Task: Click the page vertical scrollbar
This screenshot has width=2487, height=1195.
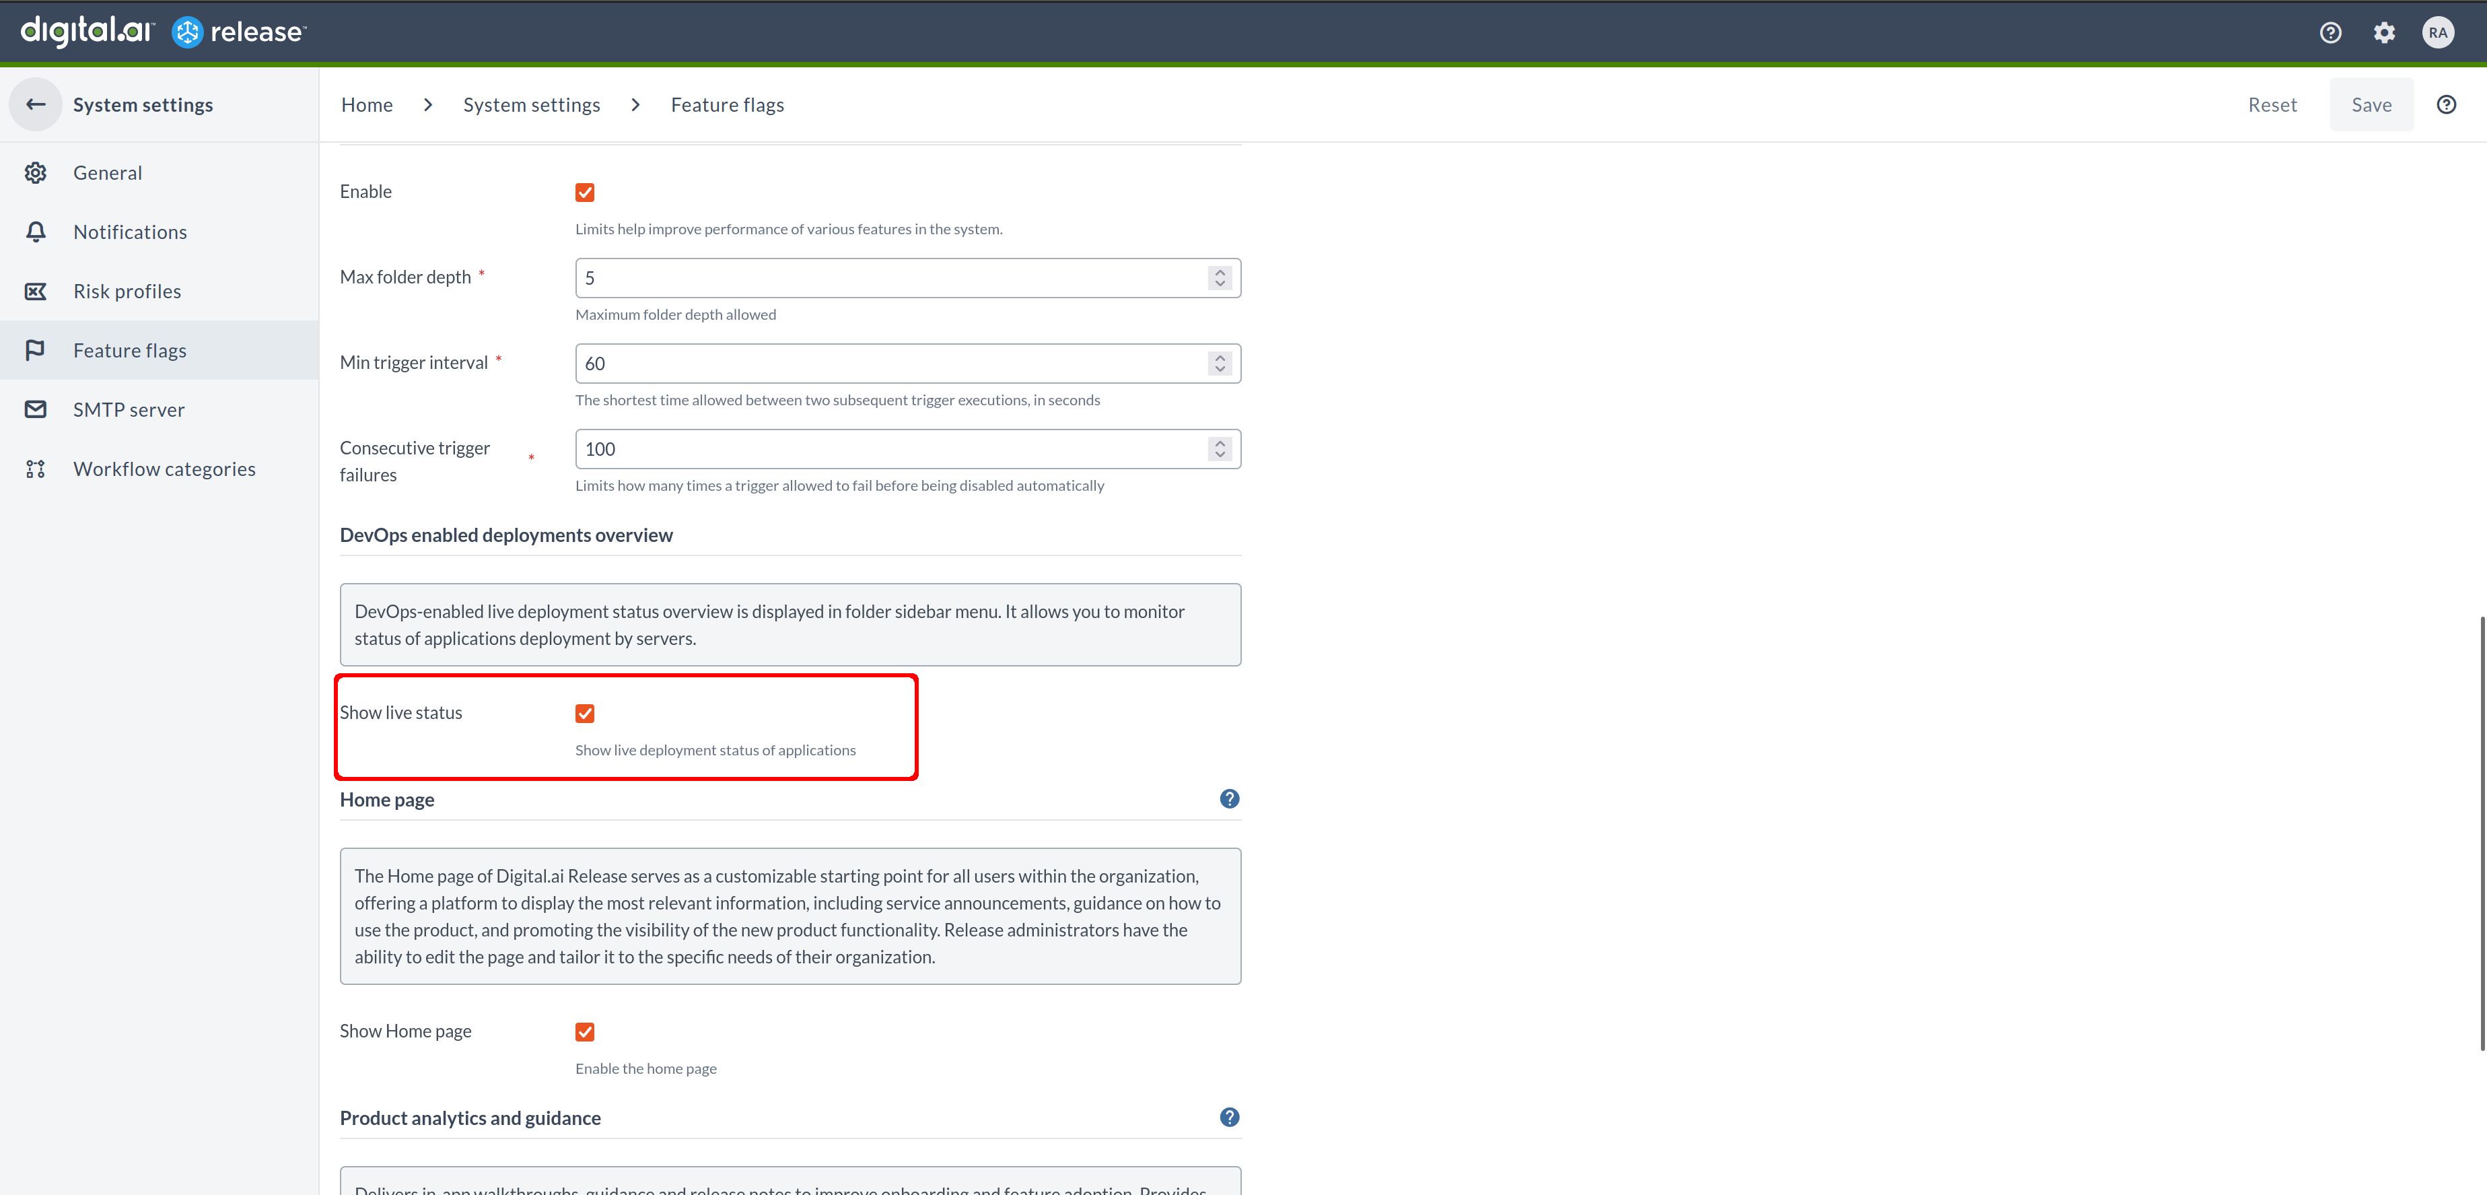Action: pos(2482,833)
